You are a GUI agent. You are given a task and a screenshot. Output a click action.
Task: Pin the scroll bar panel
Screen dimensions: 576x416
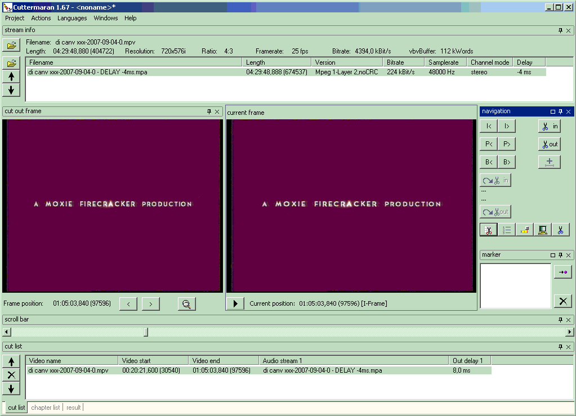tap(560, 320)
